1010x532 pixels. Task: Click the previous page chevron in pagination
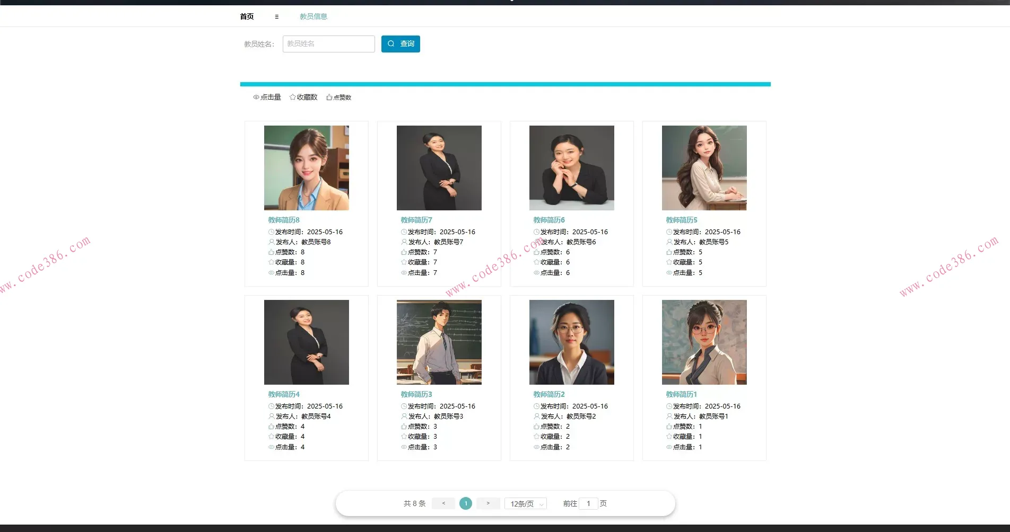click(x=443, y=503)
